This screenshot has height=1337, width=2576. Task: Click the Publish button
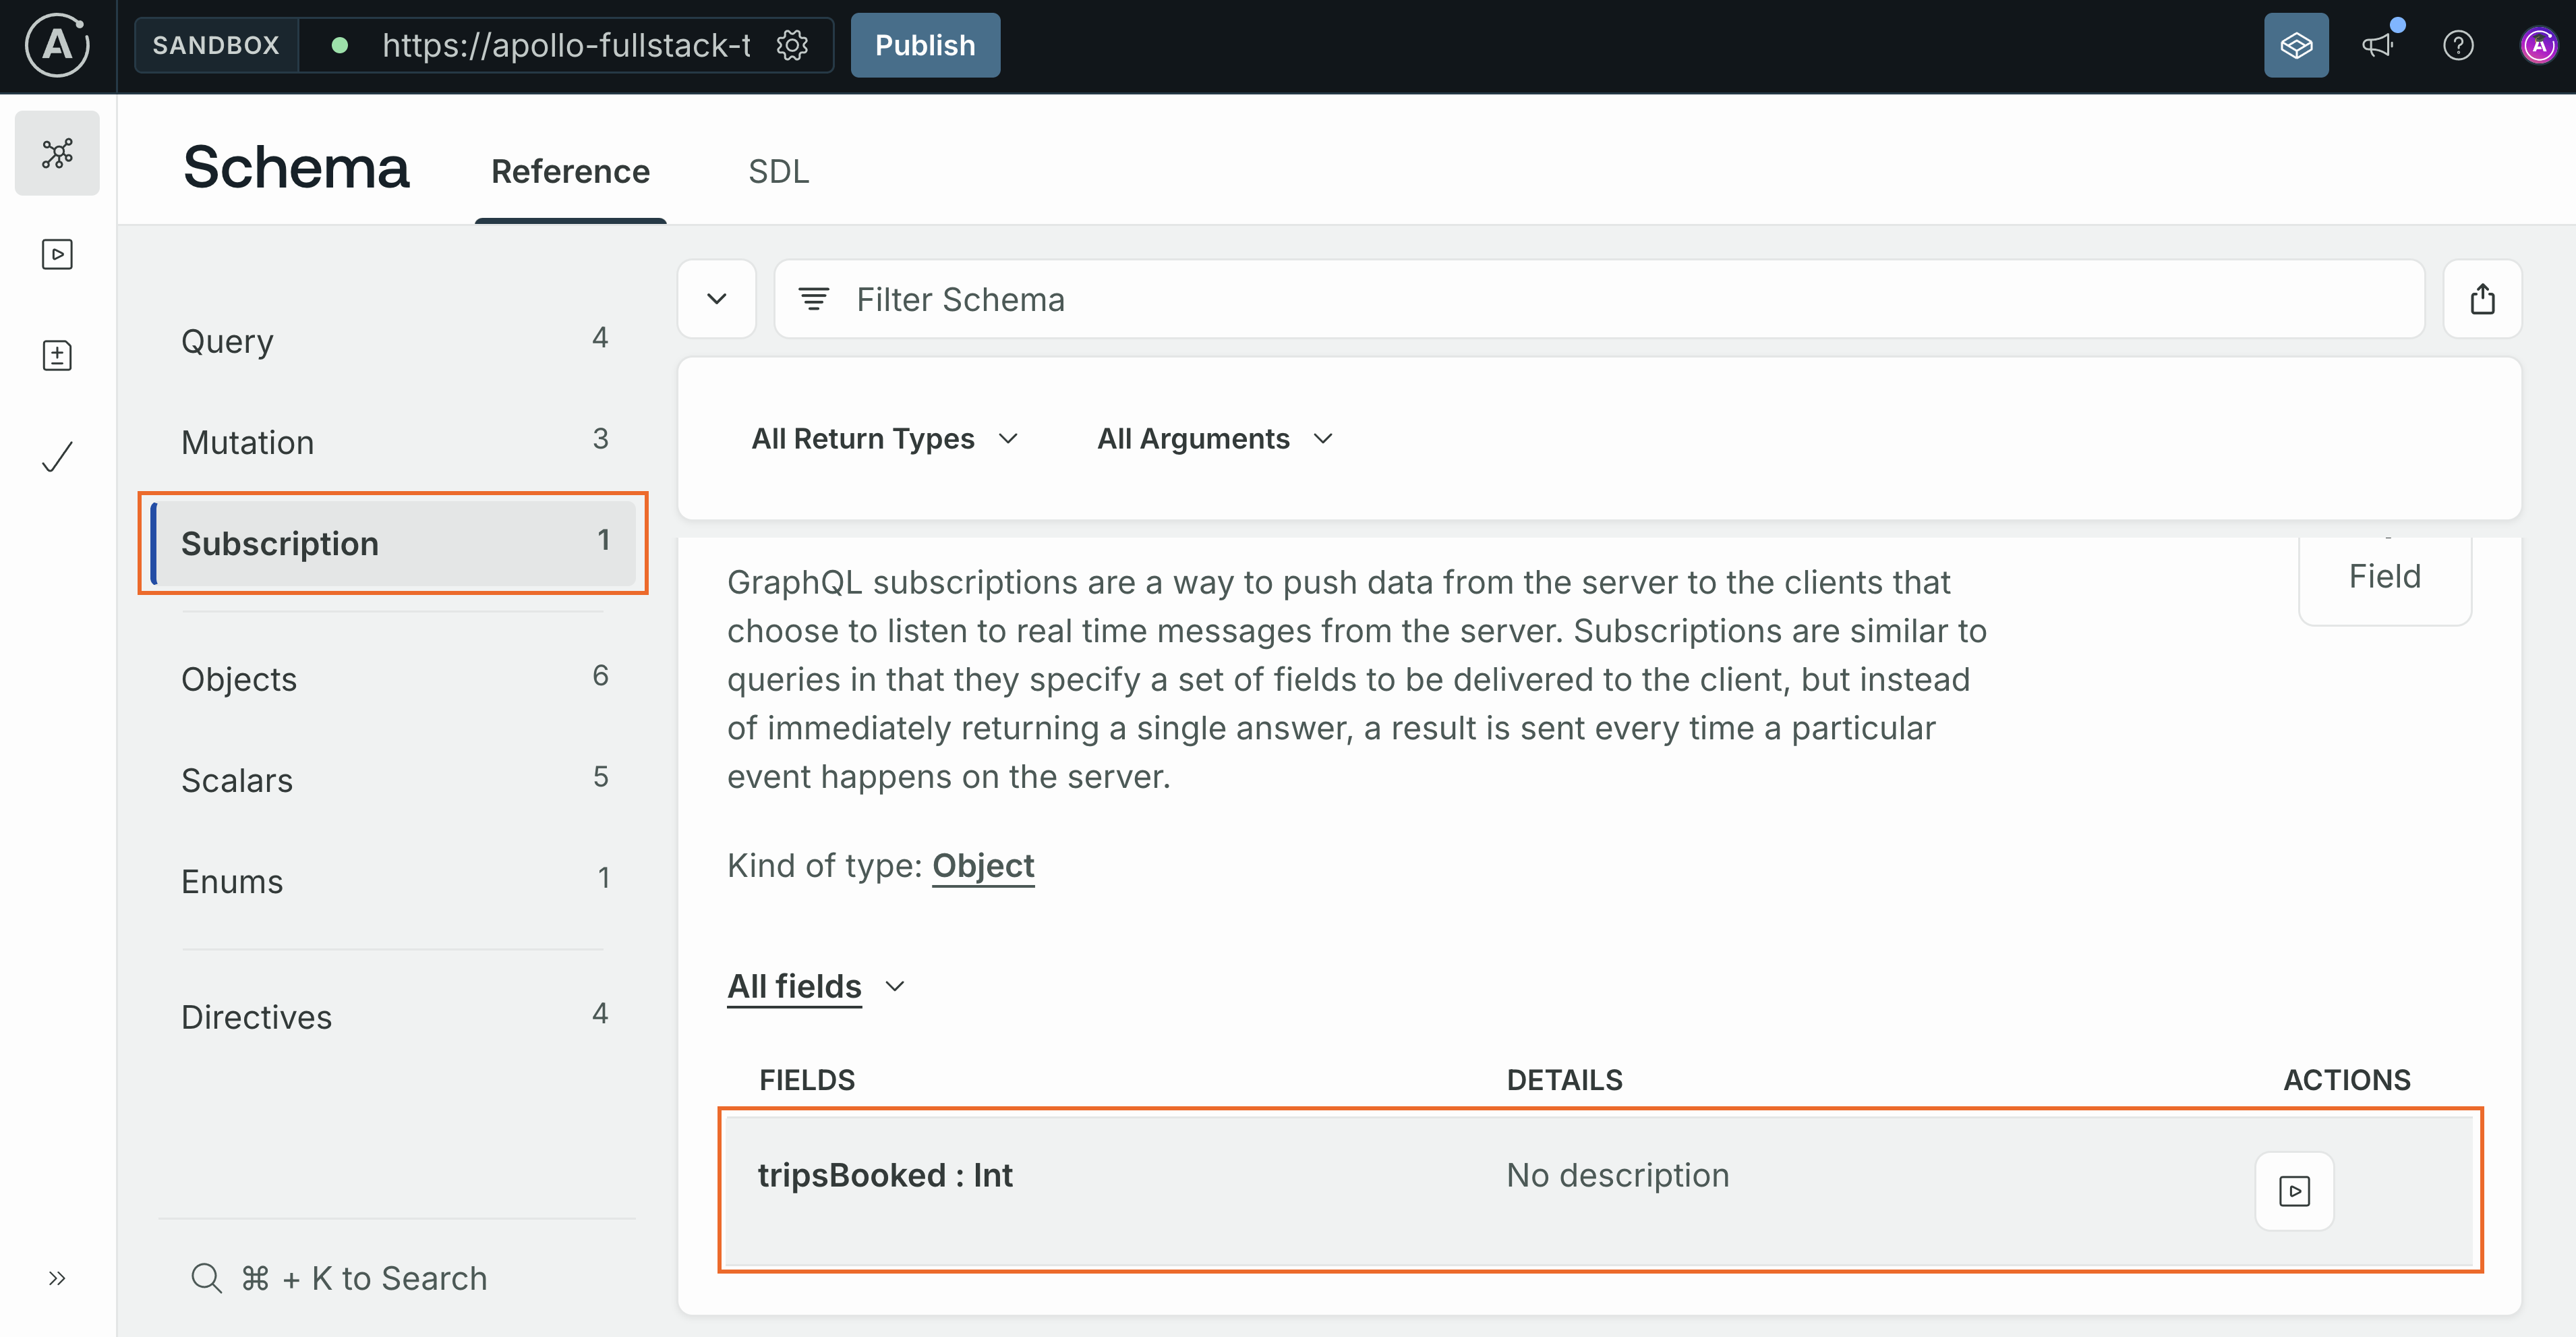[x=924, y=45]
